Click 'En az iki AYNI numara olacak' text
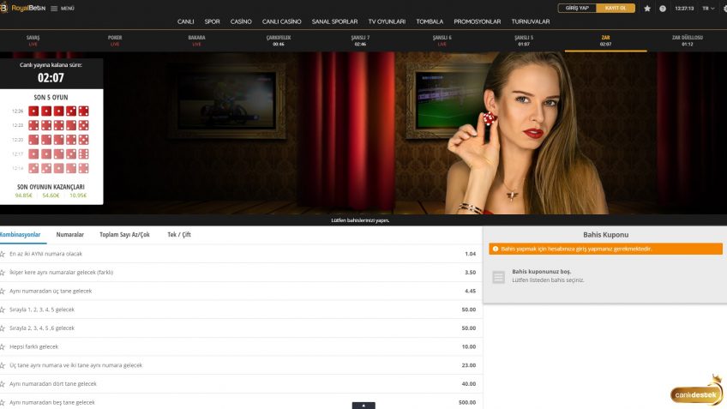 (x=45, y=254)
